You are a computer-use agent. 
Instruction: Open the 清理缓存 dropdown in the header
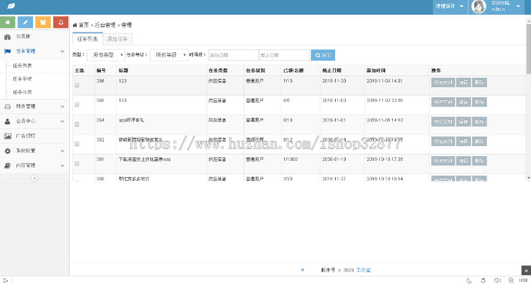pos(450,6)
